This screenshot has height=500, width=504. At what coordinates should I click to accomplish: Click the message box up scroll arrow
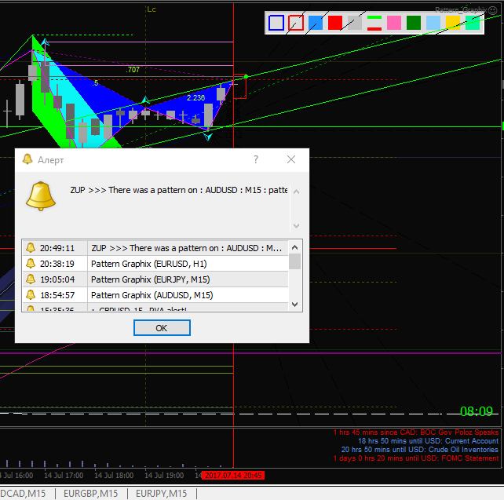tap(297, 192)
